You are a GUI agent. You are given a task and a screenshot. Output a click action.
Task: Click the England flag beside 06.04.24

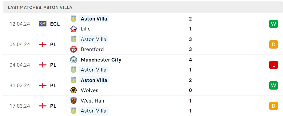pyautogui.click(x=43, y=44)
